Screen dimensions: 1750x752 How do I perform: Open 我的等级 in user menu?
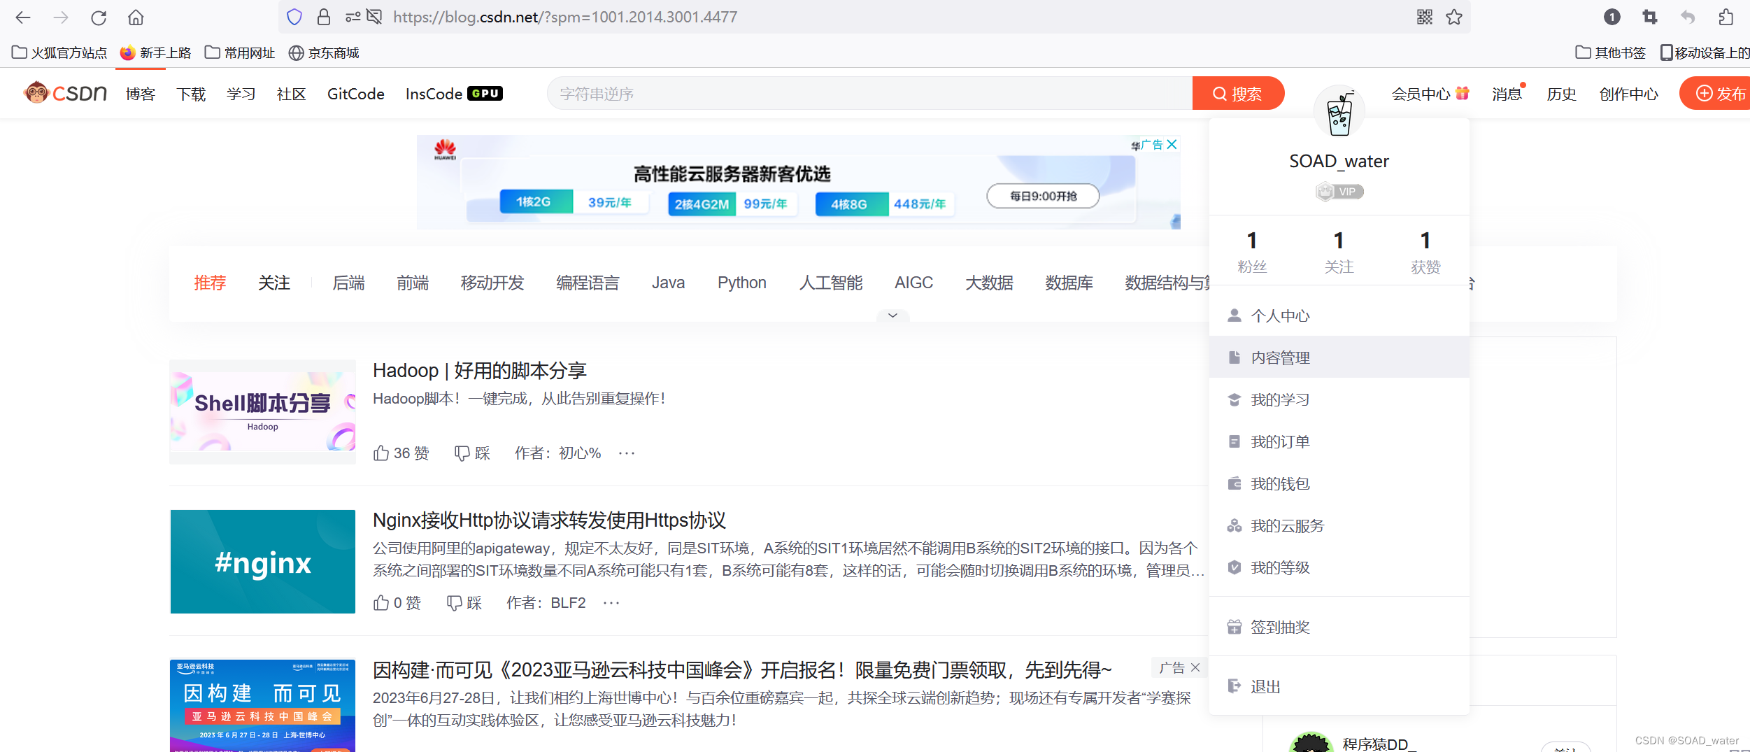point(1339,567)
